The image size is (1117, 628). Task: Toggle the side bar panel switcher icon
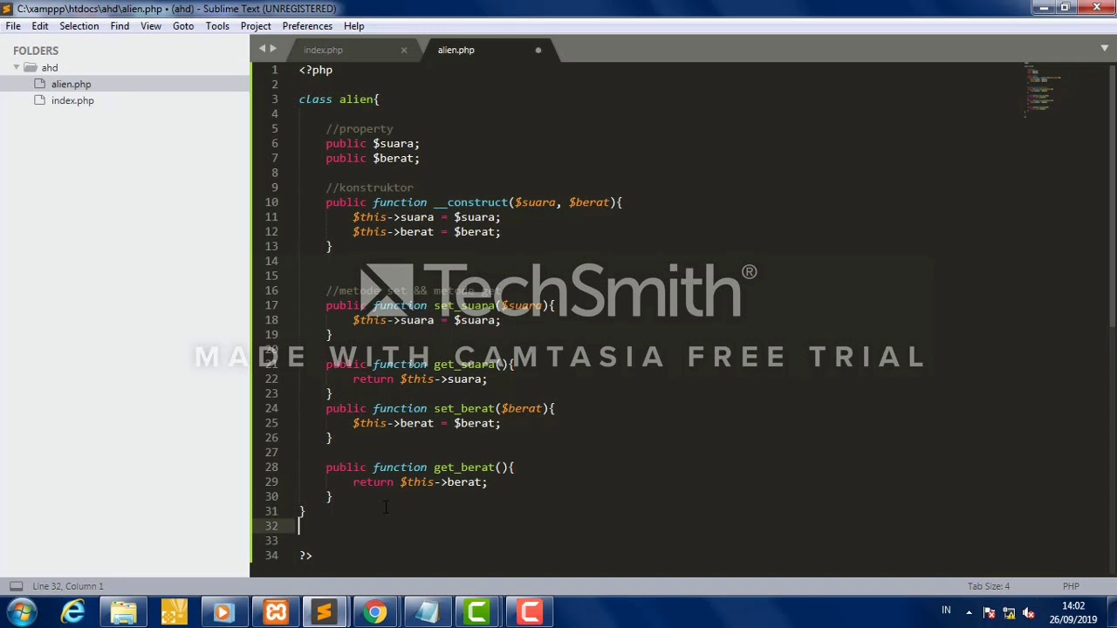15,586
